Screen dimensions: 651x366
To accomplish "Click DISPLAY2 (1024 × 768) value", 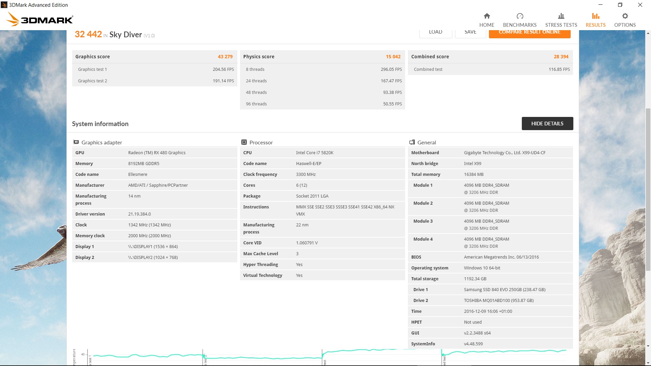I will (x=153, y=257).
